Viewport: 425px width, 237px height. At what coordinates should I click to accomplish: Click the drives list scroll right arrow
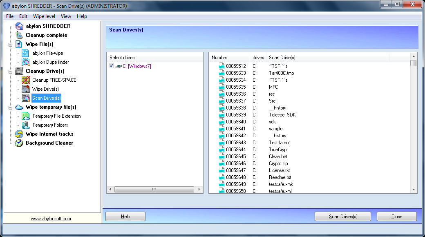pyautogui.click(x=199, y=189)
